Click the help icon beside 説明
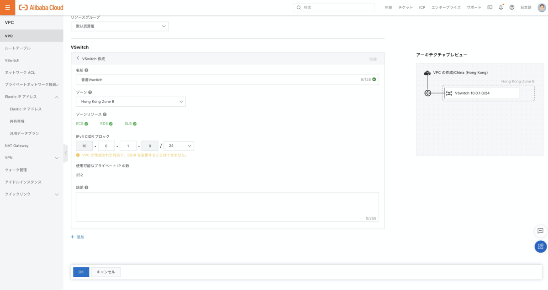This screenshot has width=548, height=290. click(86, 187)
